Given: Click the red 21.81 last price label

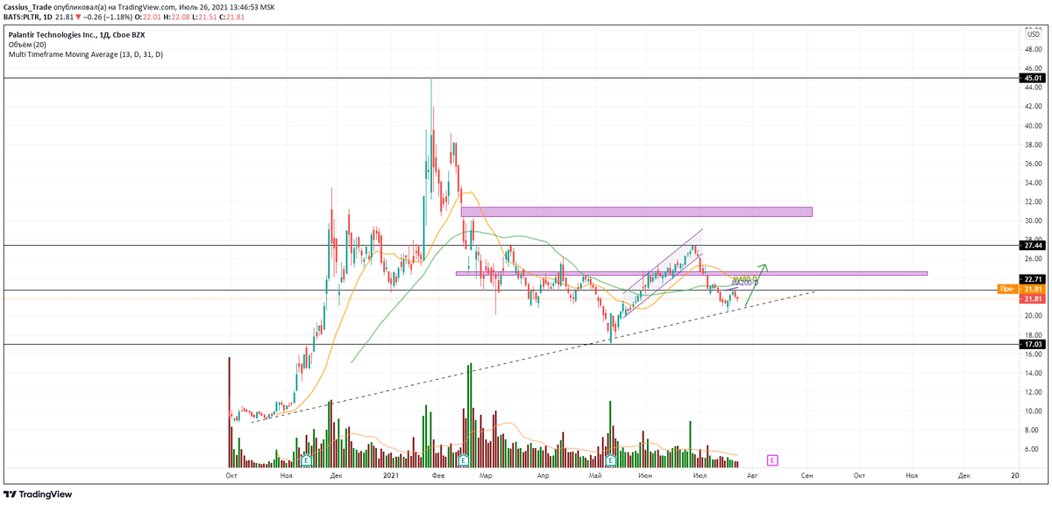Looking at the screenshot, I should point(1032,298).
